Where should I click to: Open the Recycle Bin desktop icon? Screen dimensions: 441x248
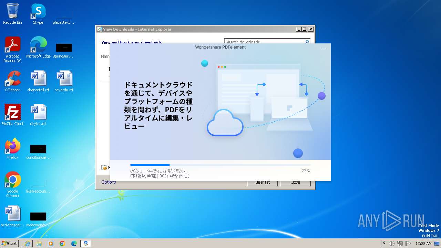pos(12,14)
